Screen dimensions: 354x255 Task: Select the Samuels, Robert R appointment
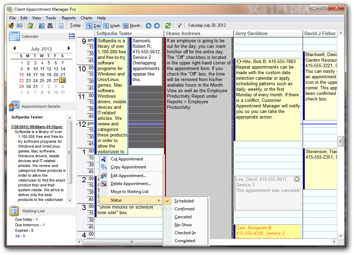146,61
